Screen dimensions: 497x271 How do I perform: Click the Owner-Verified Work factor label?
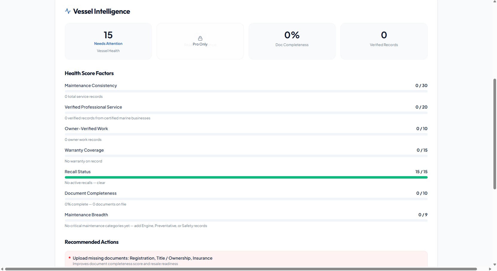click(86, 129)
